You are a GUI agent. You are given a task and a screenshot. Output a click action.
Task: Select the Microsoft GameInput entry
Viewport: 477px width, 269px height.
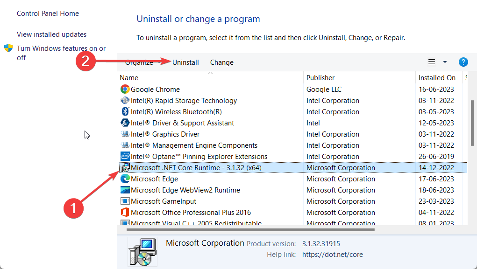tap(164, 201)
